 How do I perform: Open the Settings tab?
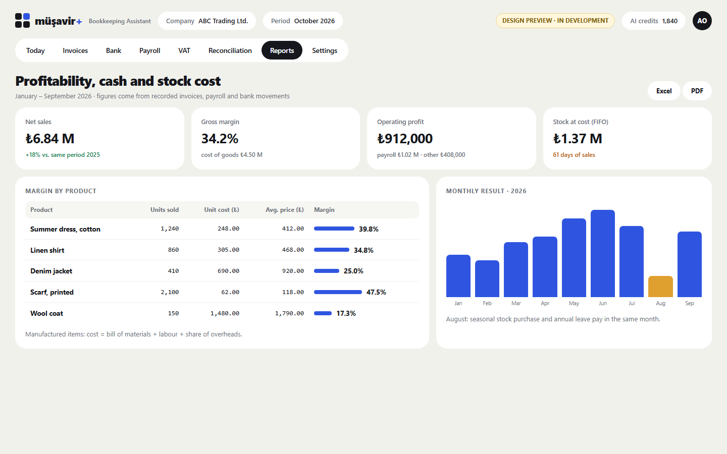coord(325,50)
